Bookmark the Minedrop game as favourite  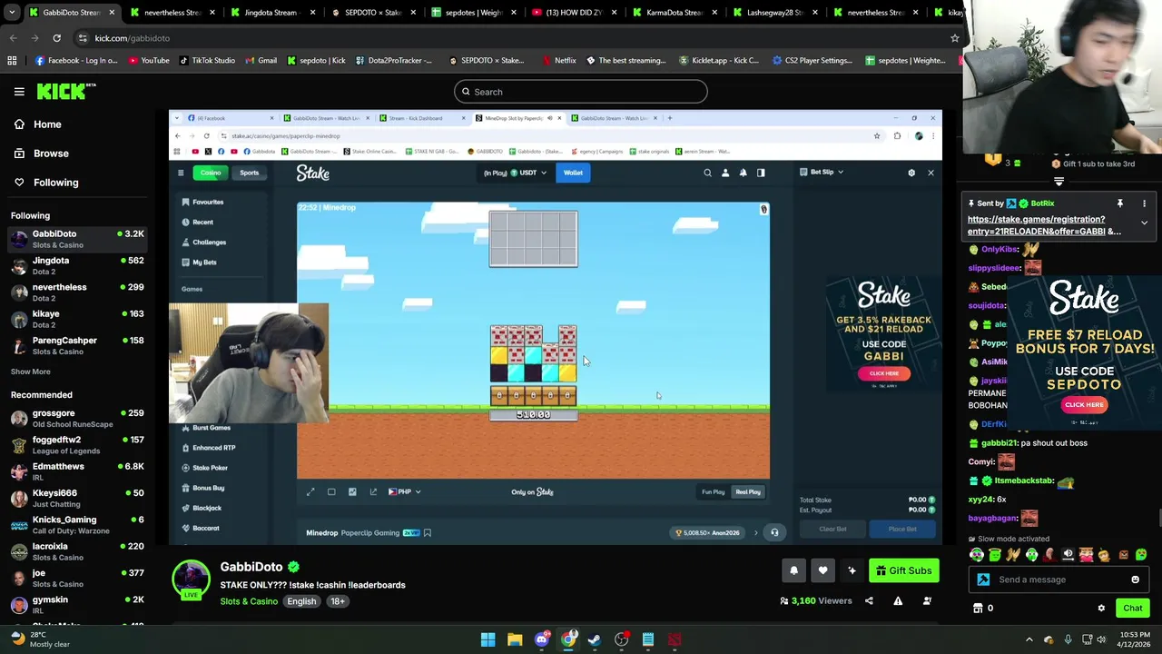point(428,533)
